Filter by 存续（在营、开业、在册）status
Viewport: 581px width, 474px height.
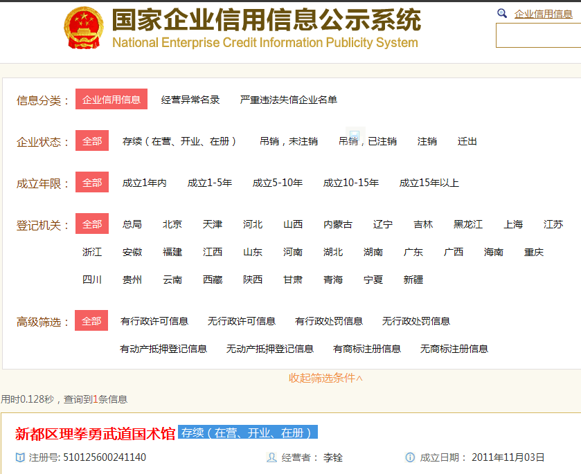pyautogui.click(x=179, y=141)
